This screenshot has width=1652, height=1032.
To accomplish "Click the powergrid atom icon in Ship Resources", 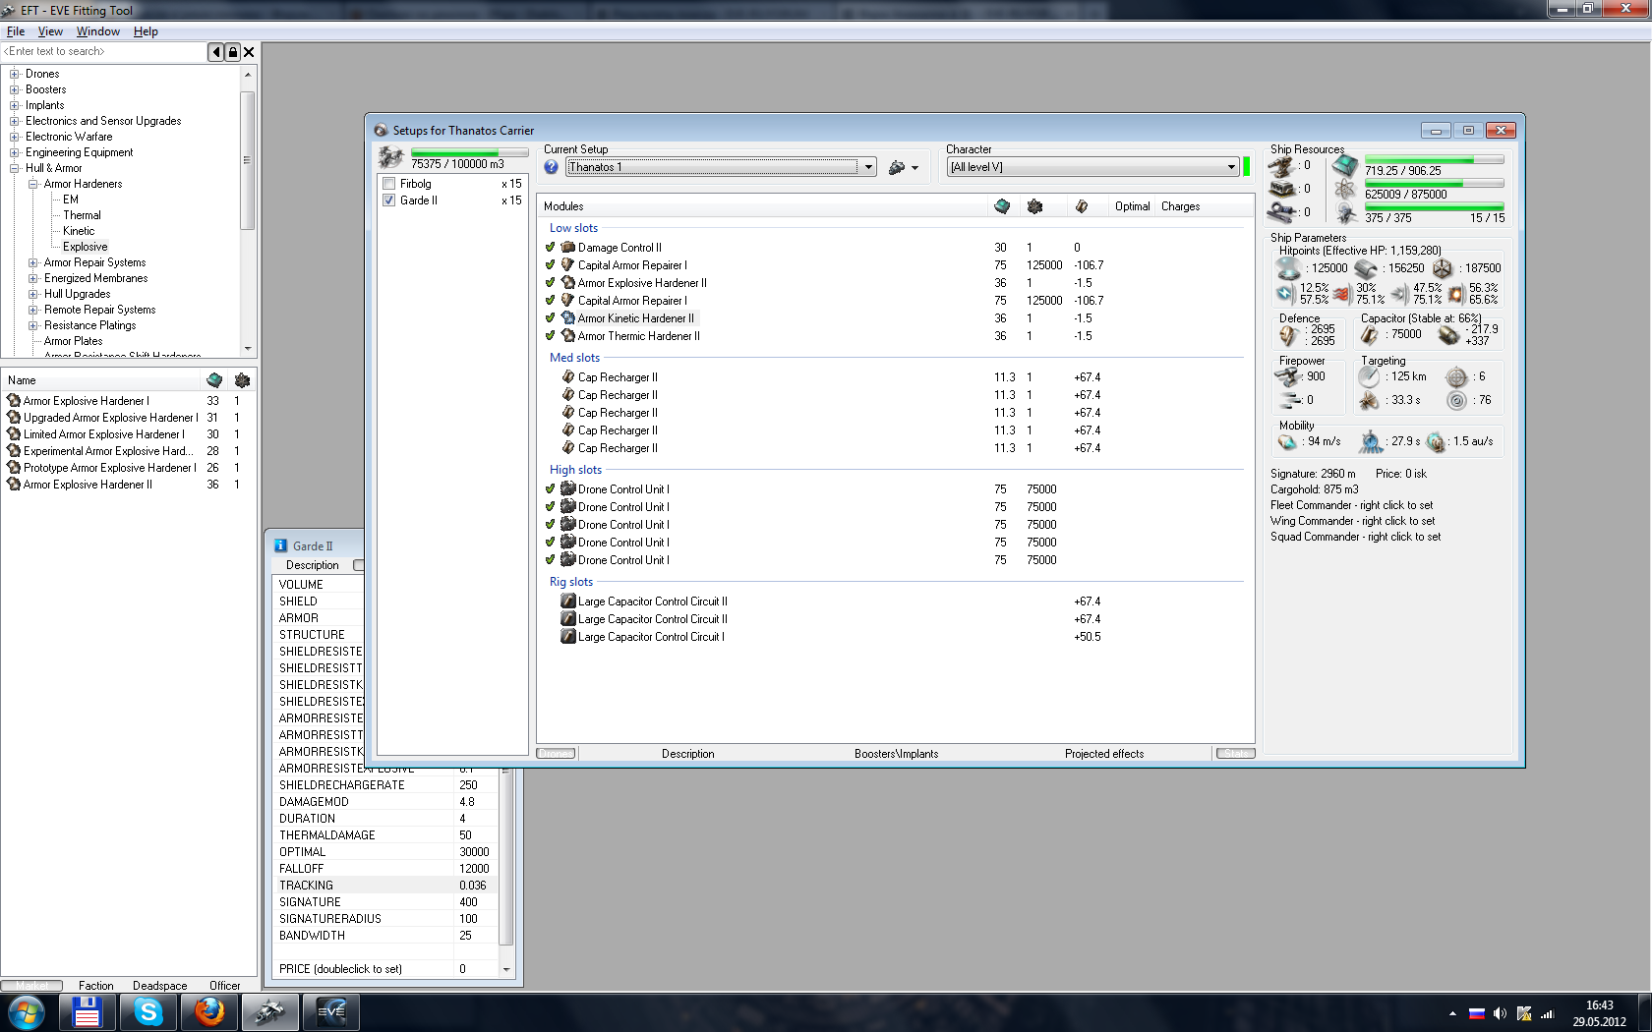I will pyautogui.click(x=1344, y=190).
